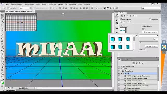Select the Pen tool

pyautogui.click(x=2, y=60)
